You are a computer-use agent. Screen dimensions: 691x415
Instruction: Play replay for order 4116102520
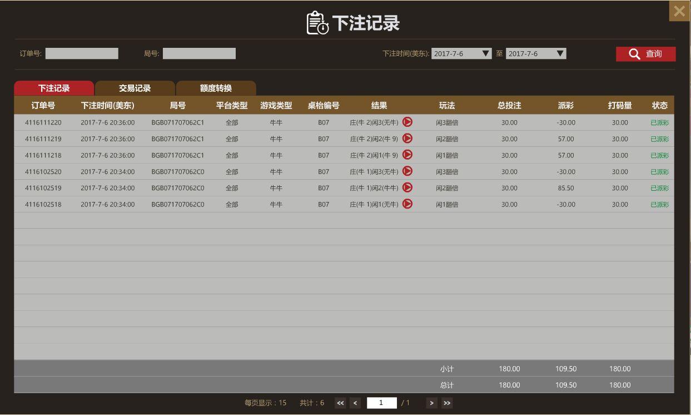click(x=407, y=171)
